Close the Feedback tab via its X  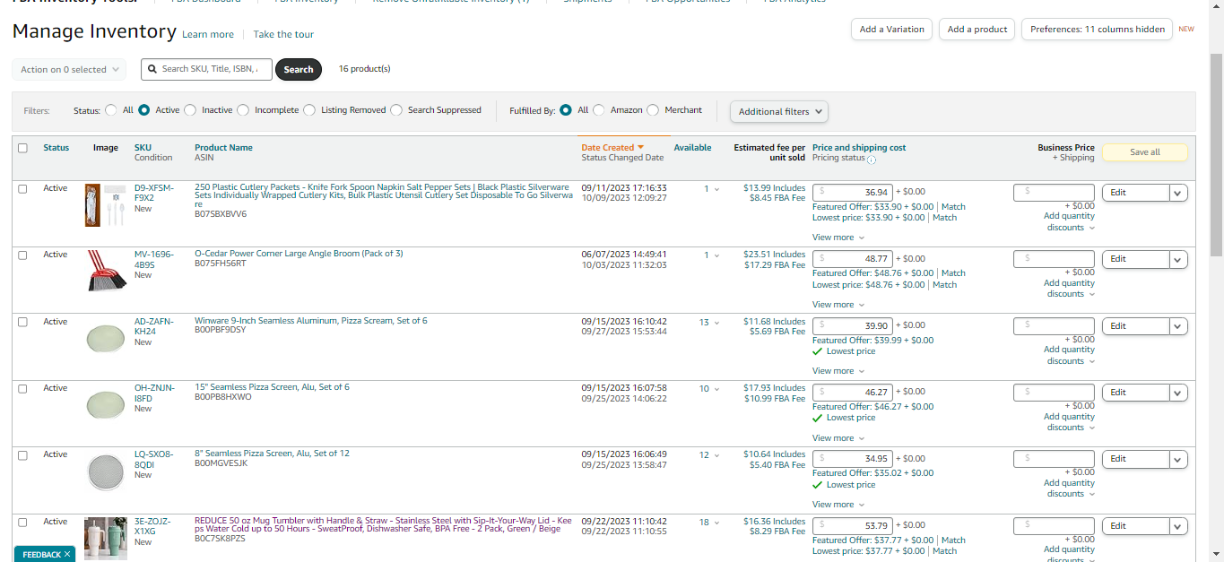(67, 555)
